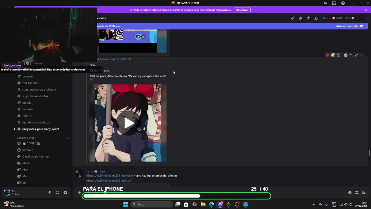Toggle channel notification mute bell
Viewport: 371px width, 209px height.
301,18
